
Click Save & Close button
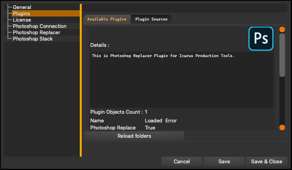click(267, 161)
